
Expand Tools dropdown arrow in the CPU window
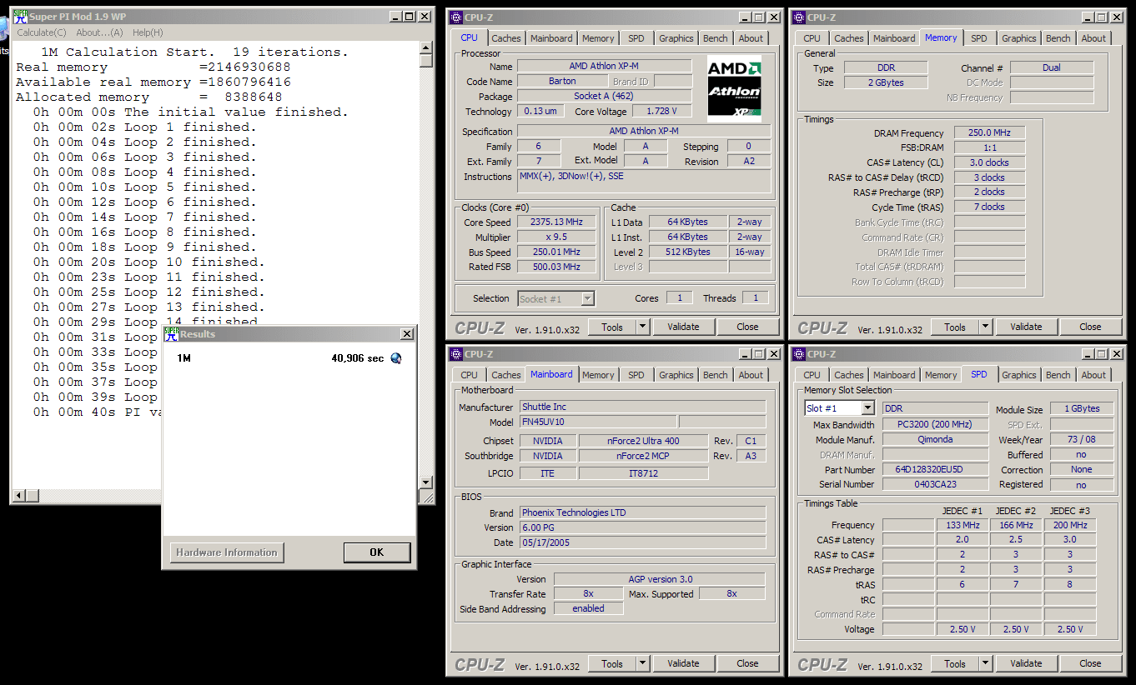tap(642, 327)
